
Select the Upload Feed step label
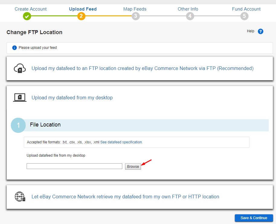[83, 9]
